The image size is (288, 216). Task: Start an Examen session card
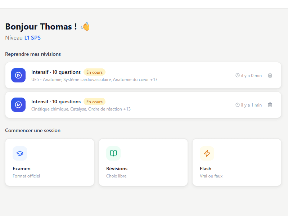[50, 162]
